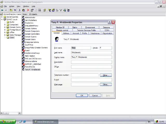Switch to the Organization tab

pos(107,33)
